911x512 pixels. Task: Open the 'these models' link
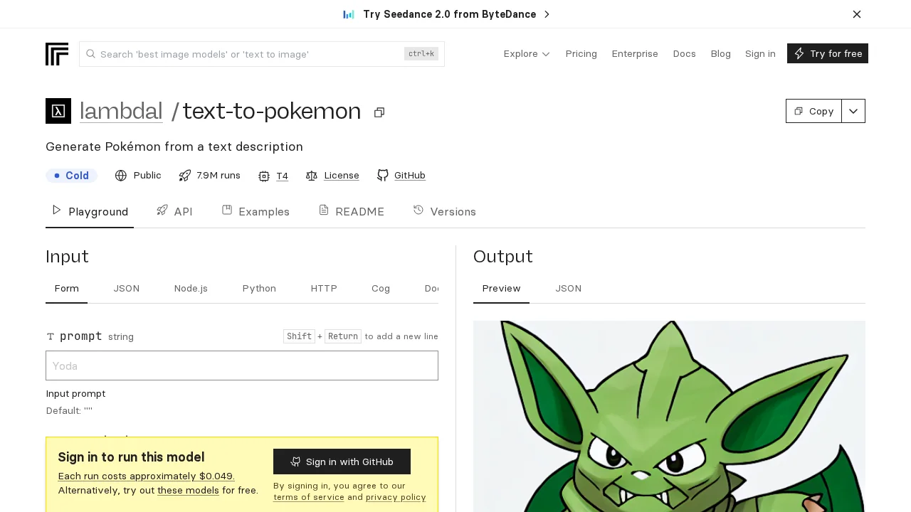[188, 490]
